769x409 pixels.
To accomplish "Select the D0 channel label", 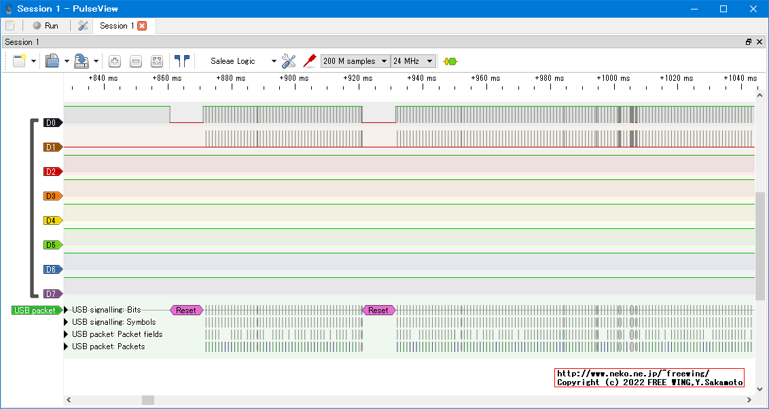I will tap(52, 123).
